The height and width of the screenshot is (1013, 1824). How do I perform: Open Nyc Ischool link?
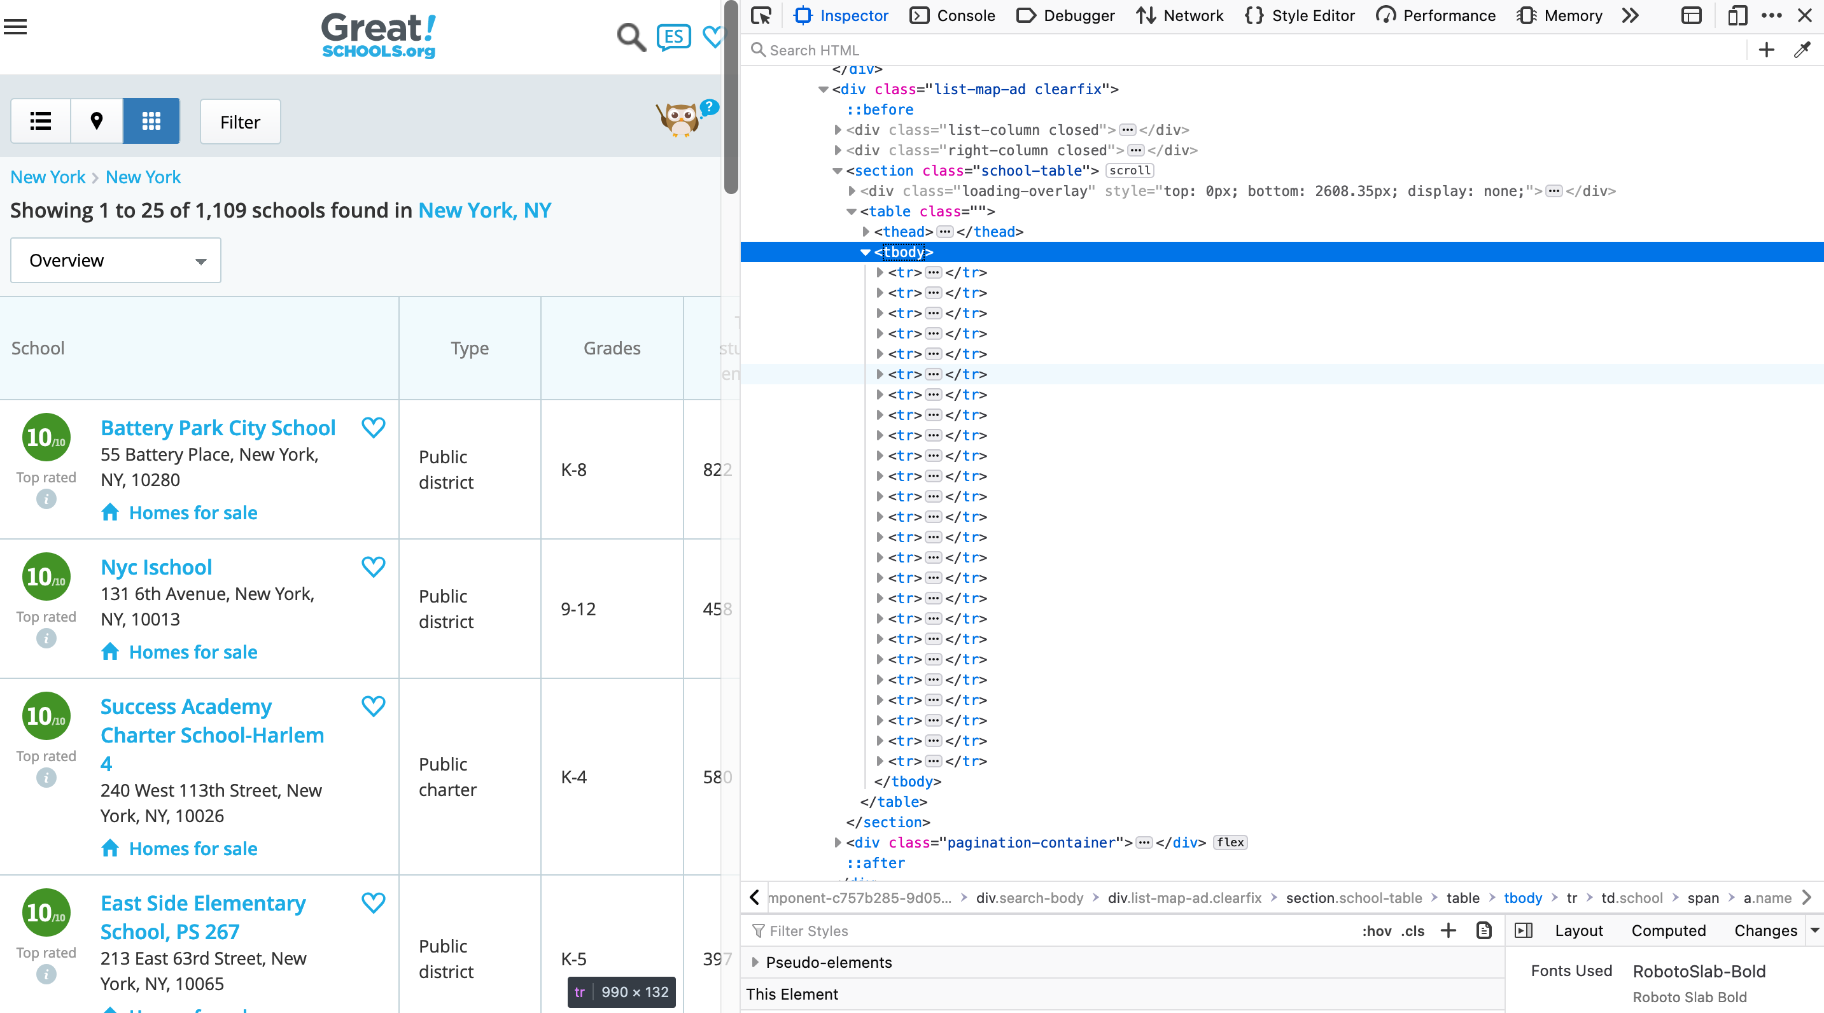pos(157,568)
